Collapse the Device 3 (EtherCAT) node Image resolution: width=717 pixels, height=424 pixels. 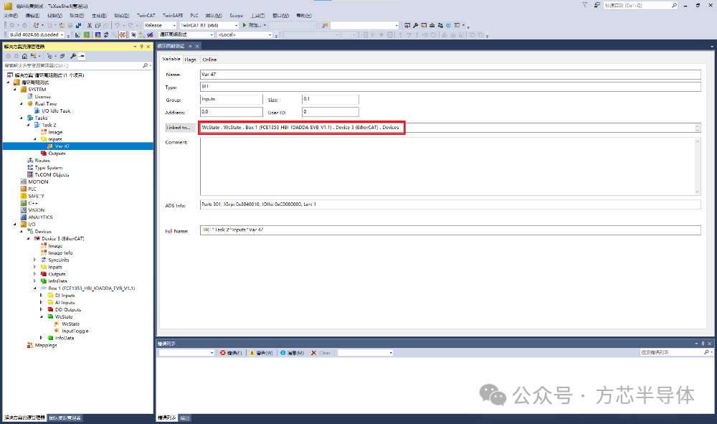click(x=29, y=239)
